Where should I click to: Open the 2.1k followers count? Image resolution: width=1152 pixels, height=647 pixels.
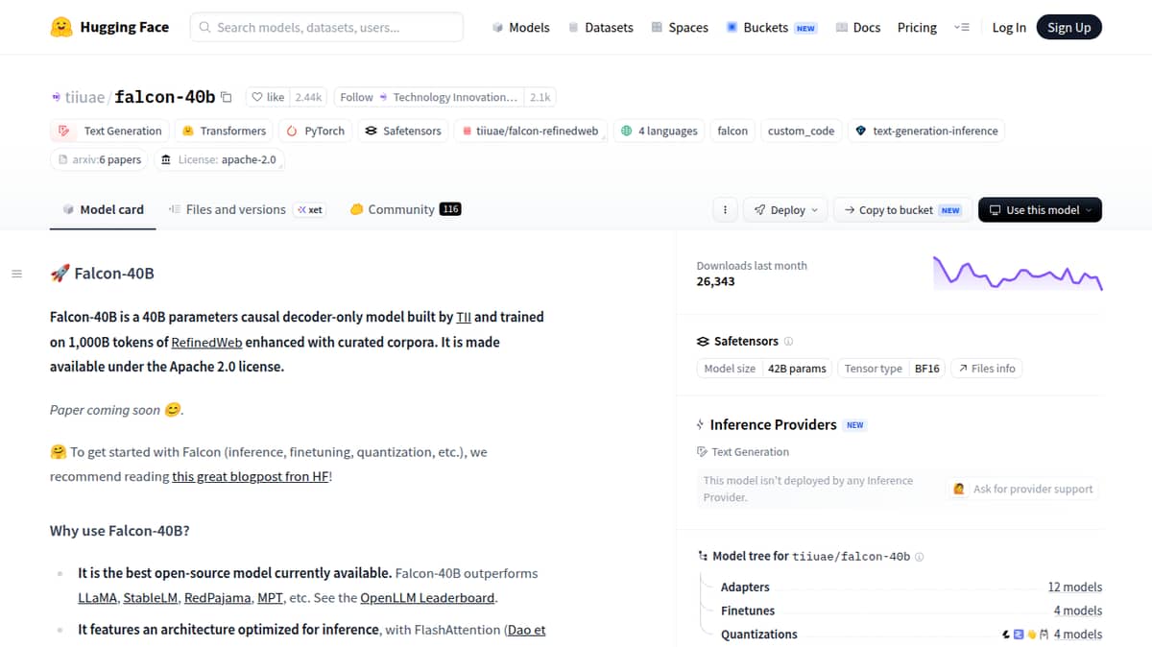point(540,97)
